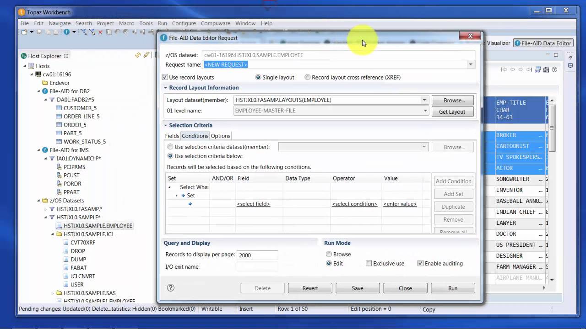Screen dimensions: 586x329
Task: Click the monitor icon in the right trim bar
Action: pyautogui.click(x=570, y=66)
